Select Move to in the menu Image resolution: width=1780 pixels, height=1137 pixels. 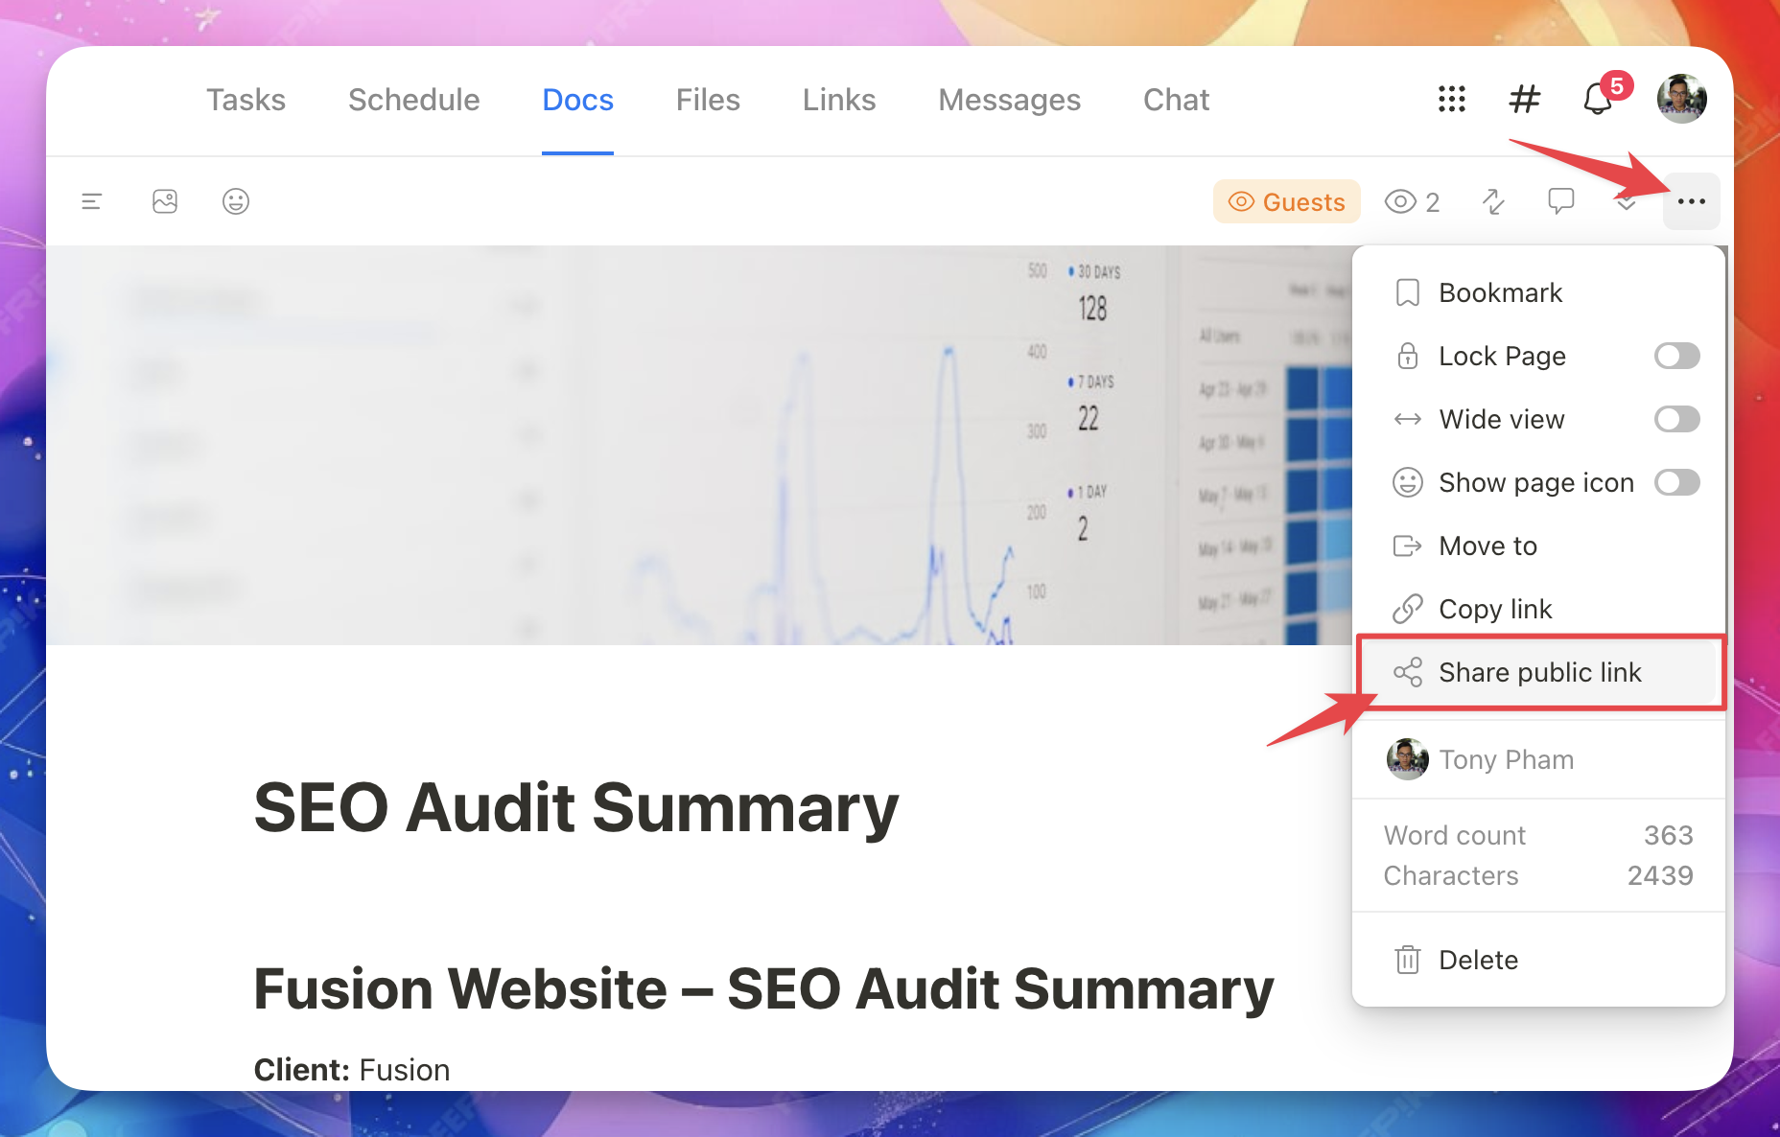click(1538, 545)
